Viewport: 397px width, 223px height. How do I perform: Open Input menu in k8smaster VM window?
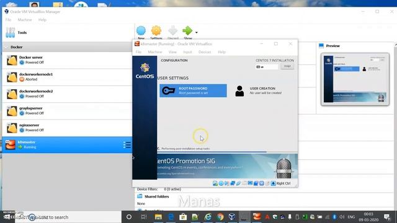pyautogui.click(x=187, y=52)
